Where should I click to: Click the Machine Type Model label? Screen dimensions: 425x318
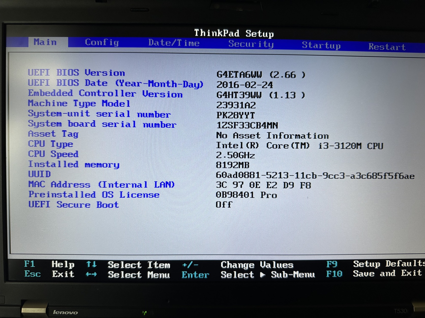79,103
